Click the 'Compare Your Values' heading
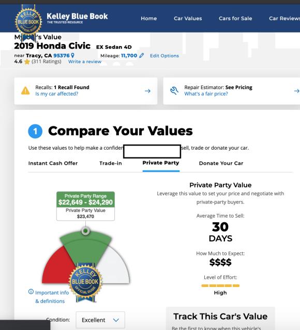Viewport: 300px width, 330px height. coord(121,131)
